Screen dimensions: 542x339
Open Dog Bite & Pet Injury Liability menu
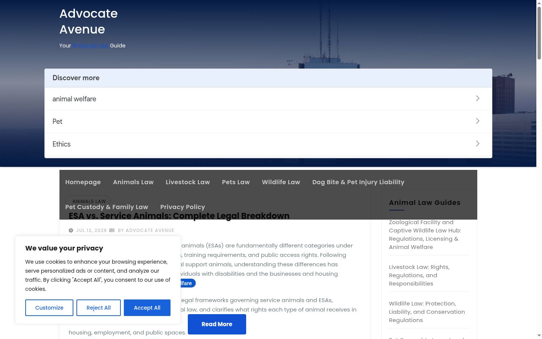358,182
